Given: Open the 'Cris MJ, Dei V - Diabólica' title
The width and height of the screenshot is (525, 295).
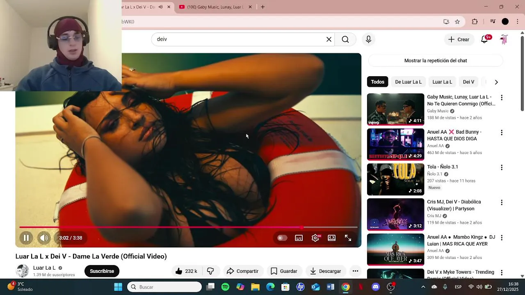Looking at the screenshot, I should (454, 205).
